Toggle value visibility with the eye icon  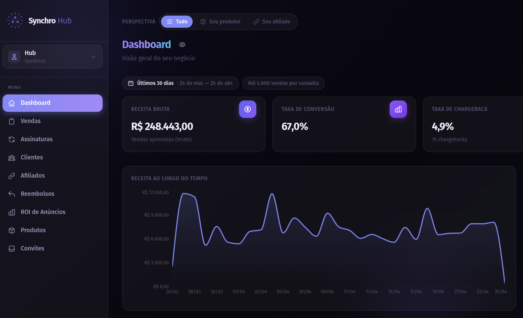[182, 45]
